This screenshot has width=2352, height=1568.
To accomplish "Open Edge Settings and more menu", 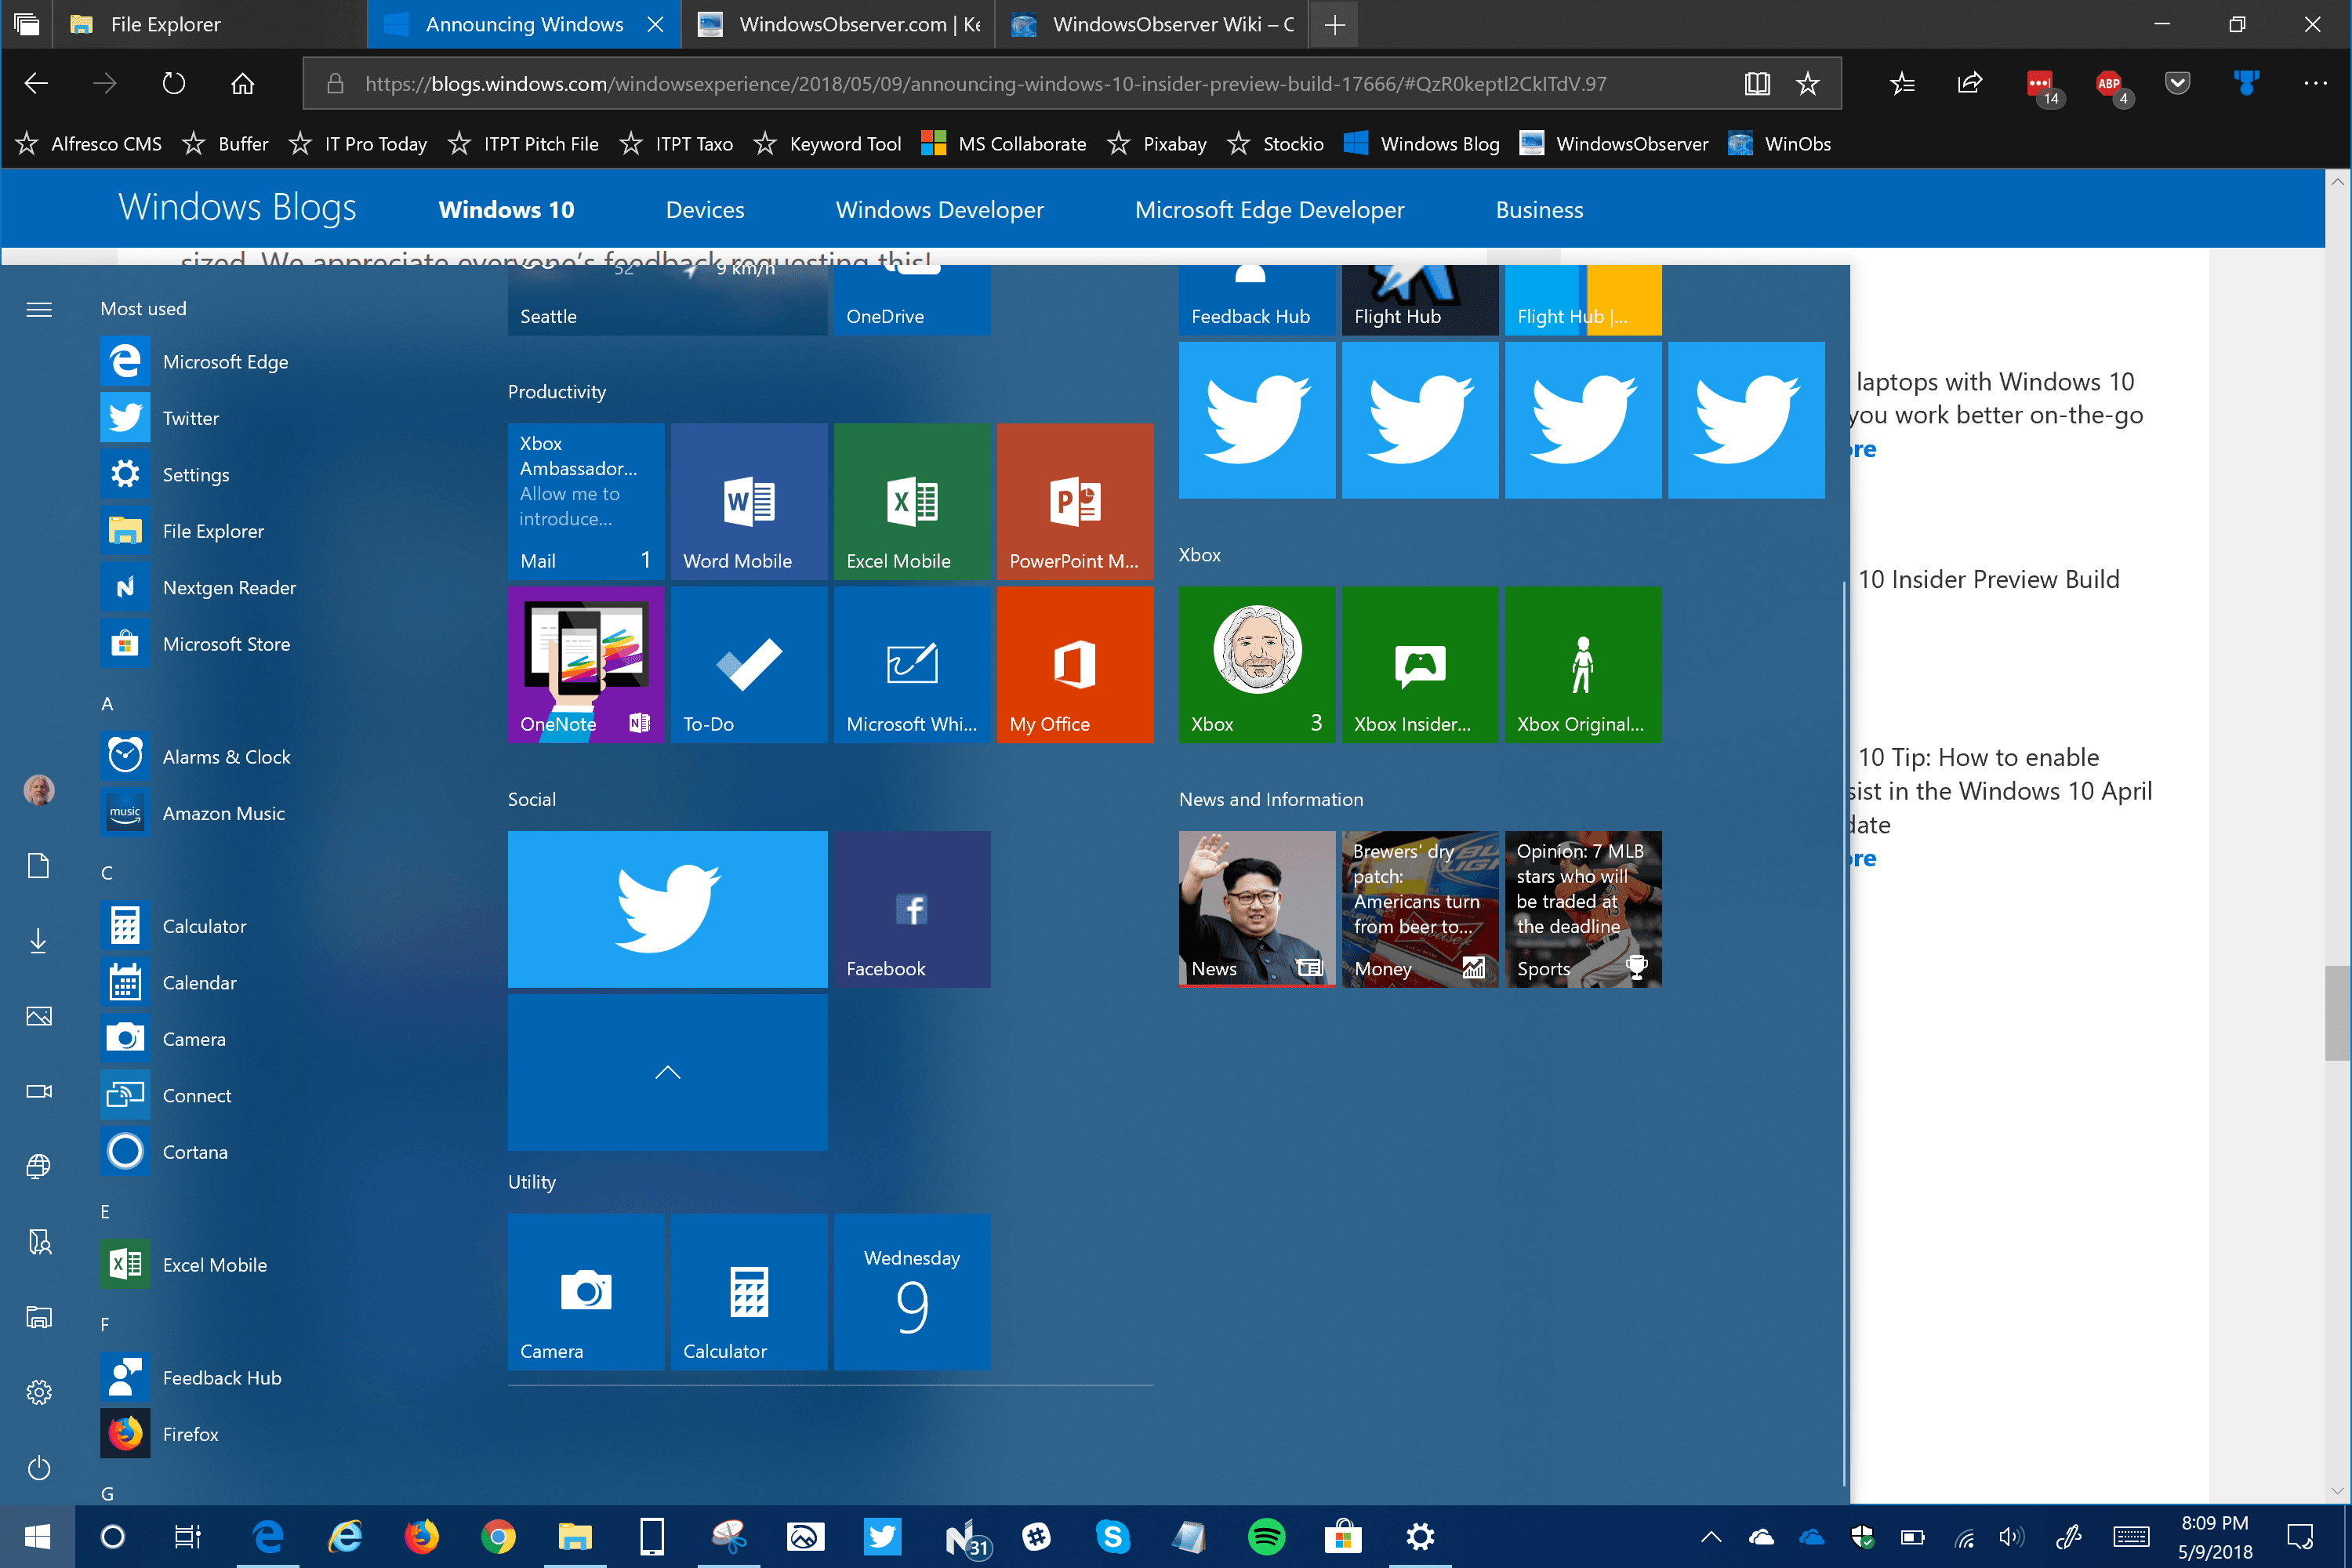I will point(2314,84).
